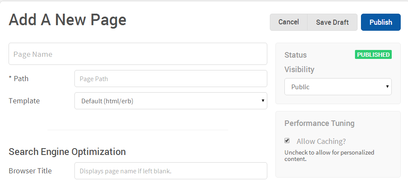Click the Add A New Page title
The height and width of the screenshot is (184, 408).
[x=68, y=20]
